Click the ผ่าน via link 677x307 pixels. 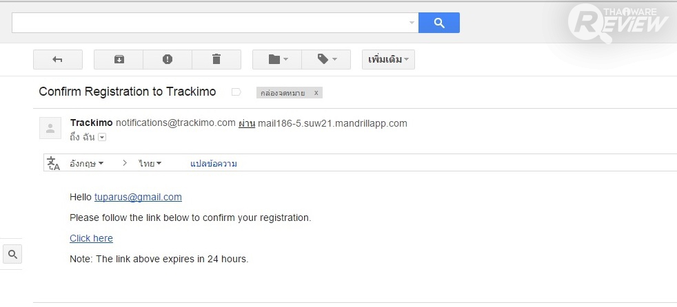click(247, 123)
